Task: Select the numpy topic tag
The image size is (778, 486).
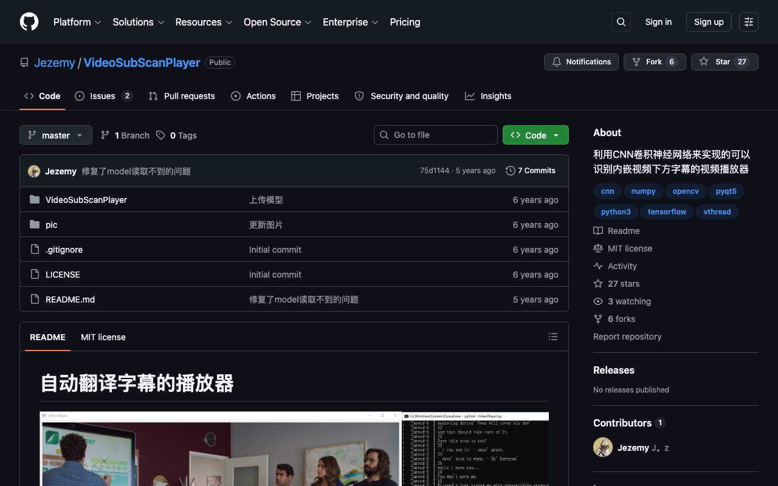Action: point(643,191)
